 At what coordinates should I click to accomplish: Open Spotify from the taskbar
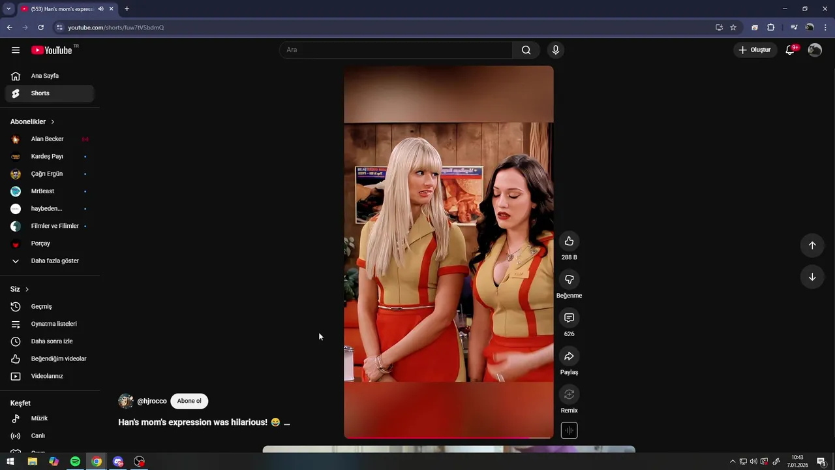[x=75, y=462]
